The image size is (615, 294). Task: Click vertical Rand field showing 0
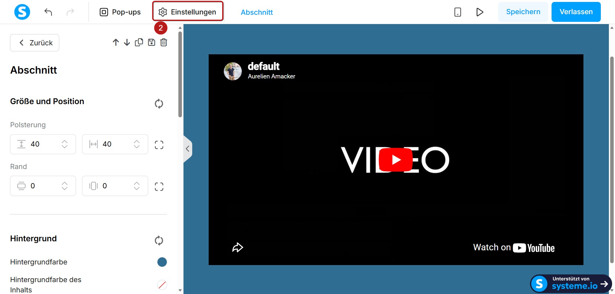(43, 186)
